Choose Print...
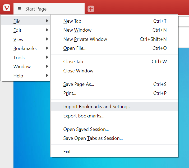This screenshot has height=168, width=189. (x=114, y=93)
